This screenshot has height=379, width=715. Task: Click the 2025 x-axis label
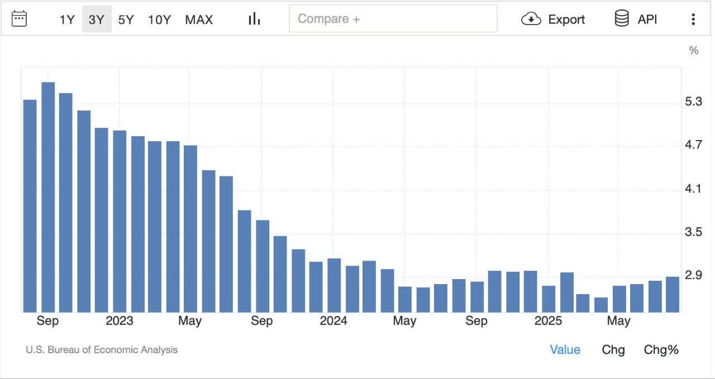548,321
